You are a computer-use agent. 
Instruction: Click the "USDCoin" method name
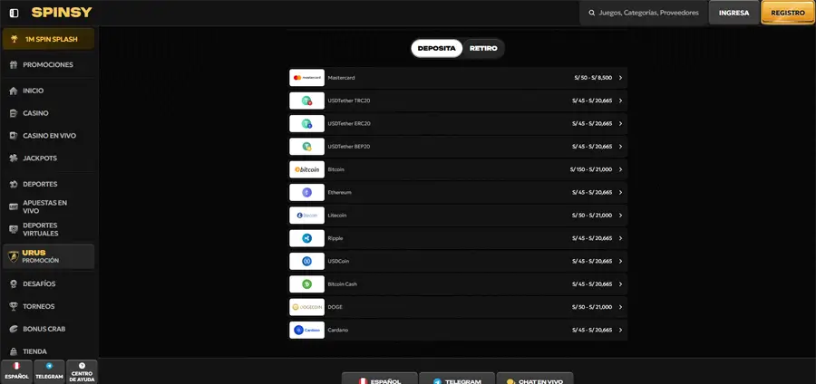pos(338,262)
